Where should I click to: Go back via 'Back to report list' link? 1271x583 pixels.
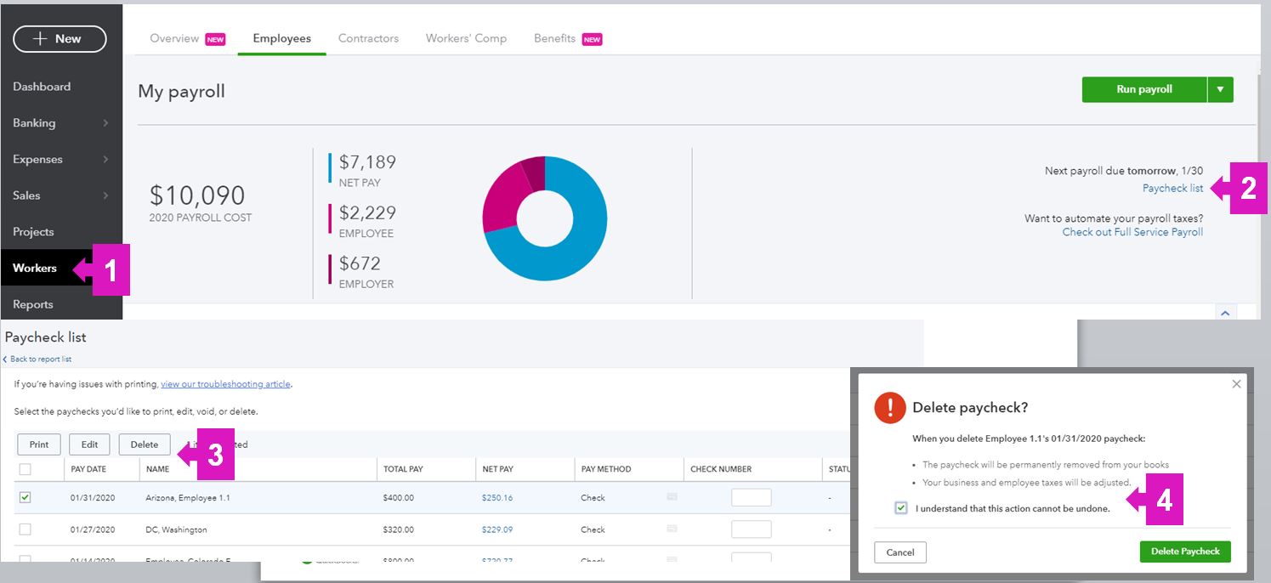(x=39, y=359)
